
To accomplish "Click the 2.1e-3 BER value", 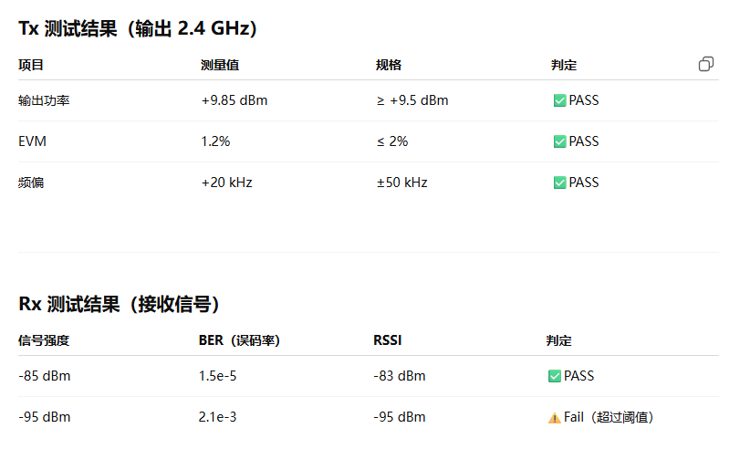I will 217,417.
